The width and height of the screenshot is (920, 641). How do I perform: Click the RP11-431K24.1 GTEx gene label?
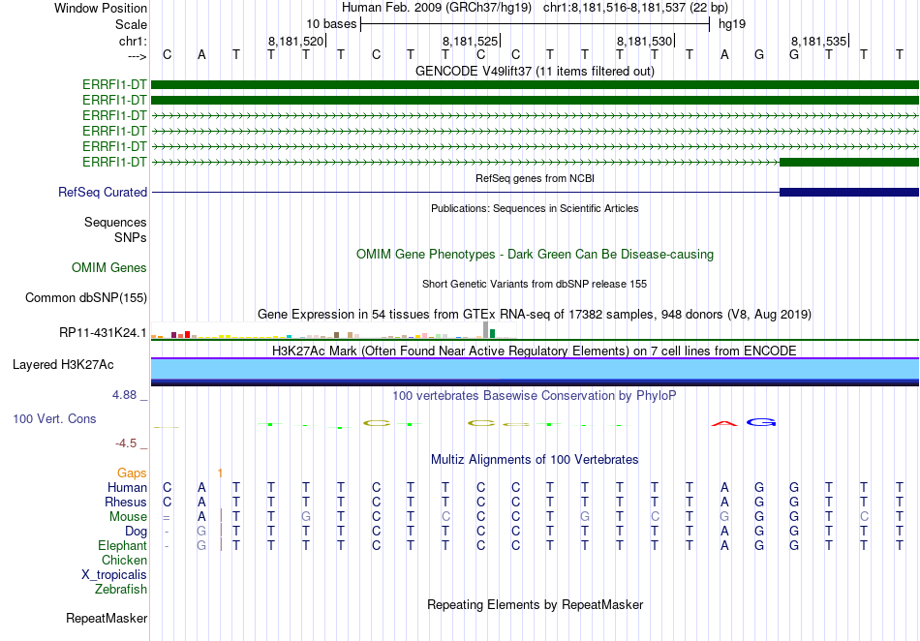(103, 332)
